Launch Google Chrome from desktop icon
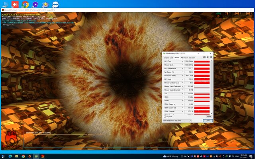The width and height of the screenshot is (255, 159). (25, 4)
